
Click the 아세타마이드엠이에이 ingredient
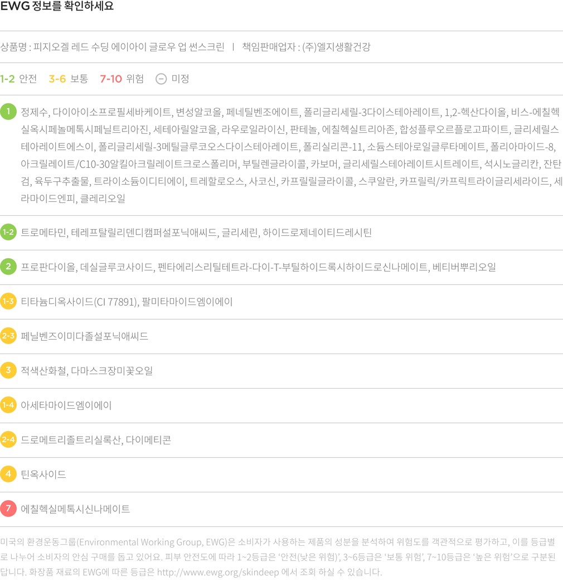click(66, 405)
